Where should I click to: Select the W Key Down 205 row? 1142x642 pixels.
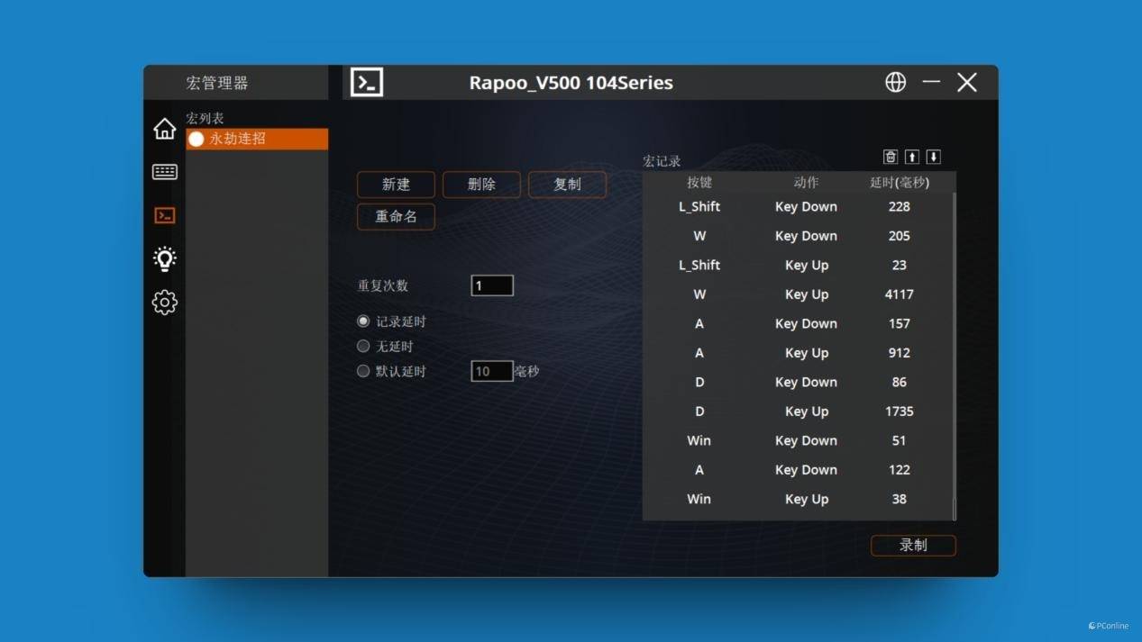click(x=798, y=236)
